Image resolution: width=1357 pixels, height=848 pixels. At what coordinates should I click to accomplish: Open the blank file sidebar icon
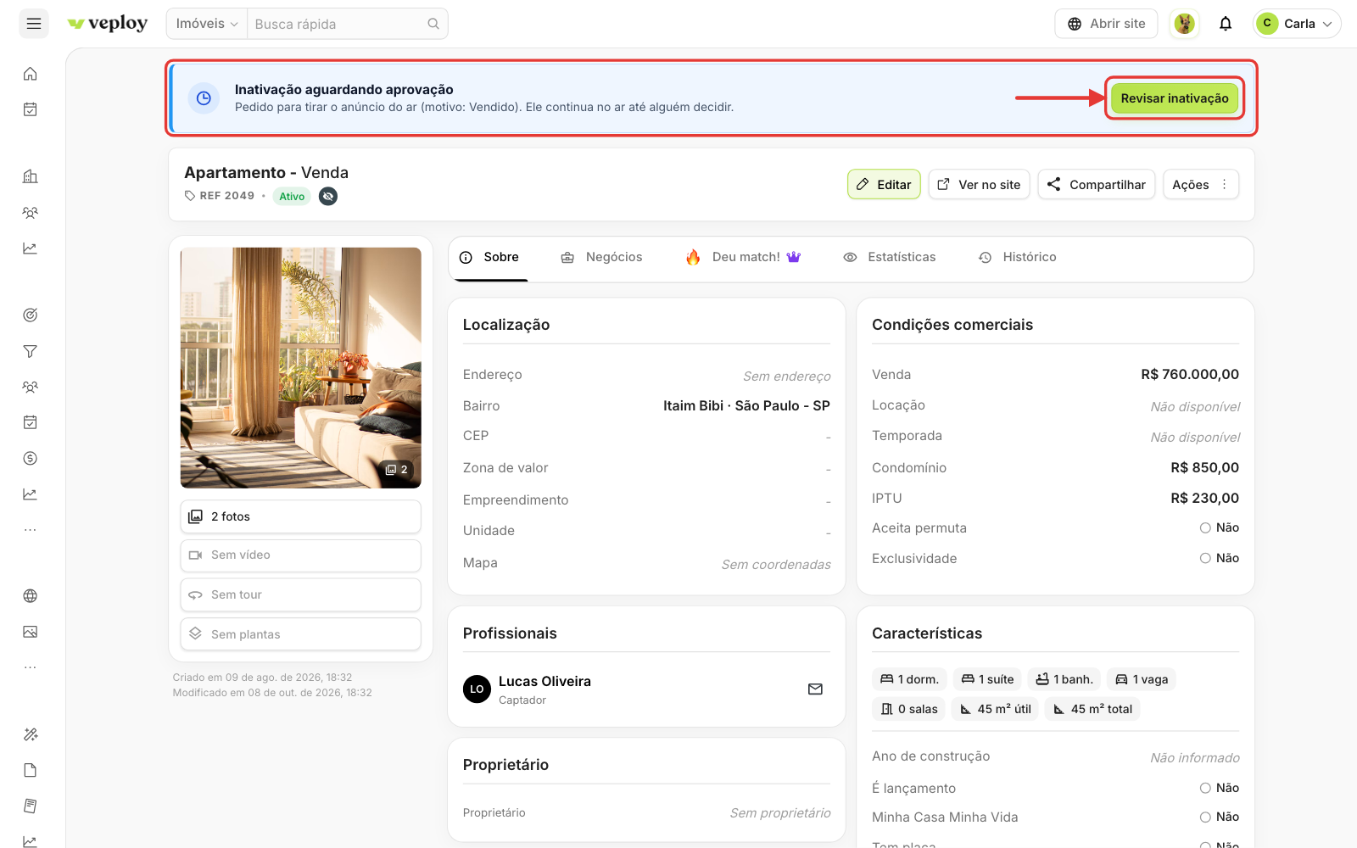click(31, 770)
